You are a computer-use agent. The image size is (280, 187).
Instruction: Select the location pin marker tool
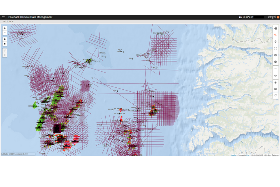click(x=276, y=42)
